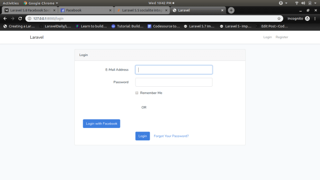Click the browser back arrow
Screen dimensions: 320x180
5,19
